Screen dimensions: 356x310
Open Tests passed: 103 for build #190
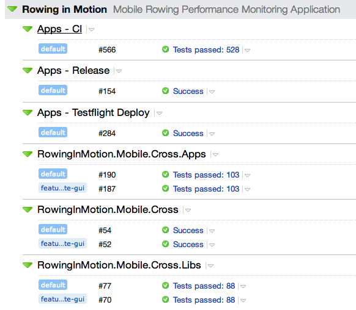click(x=206, y=175)
